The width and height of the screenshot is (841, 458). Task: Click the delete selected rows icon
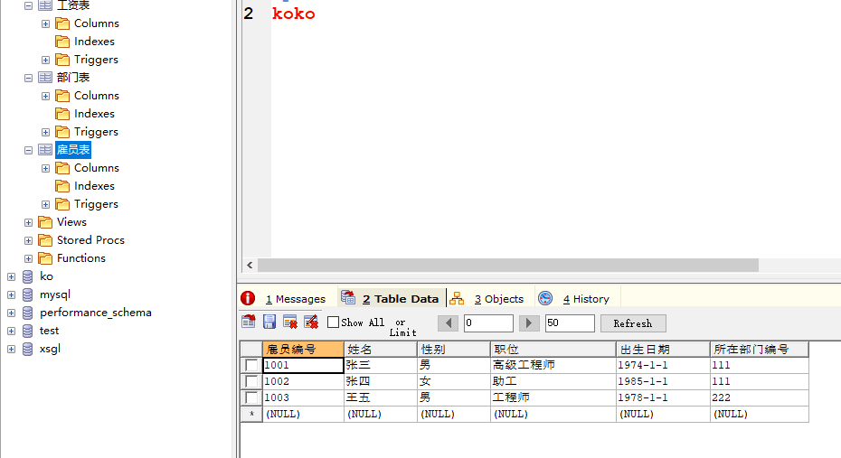[290, 322]
